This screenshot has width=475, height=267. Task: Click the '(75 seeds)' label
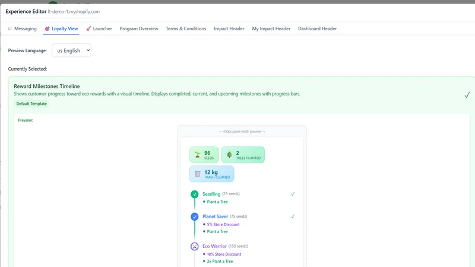pyautogui.click(x=239, y=217)
